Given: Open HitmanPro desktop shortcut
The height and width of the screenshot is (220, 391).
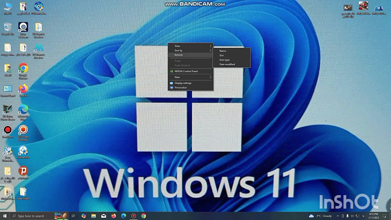Looking at the screenshot, I should click(x=23, y=152).
